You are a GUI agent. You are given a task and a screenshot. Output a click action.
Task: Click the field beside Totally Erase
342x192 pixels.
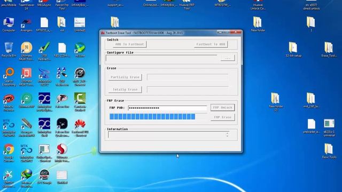188,90
